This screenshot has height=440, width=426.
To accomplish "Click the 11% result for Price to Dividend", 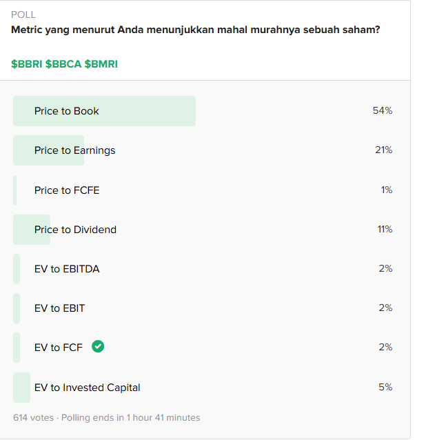I will click(385, 229).
